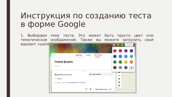Open the color palette theme icon
The image size is (172, 97).
pyautogui.click(x=114, y=45)
